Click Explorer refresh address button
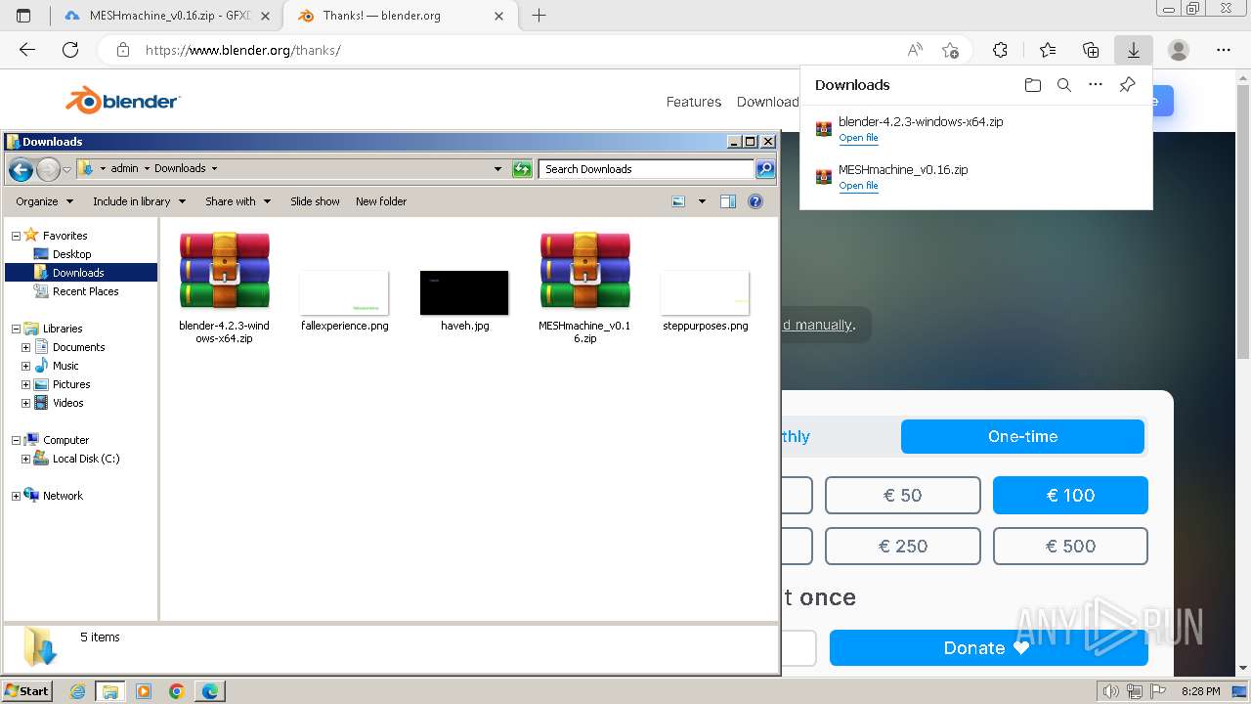 click(522, 169)
